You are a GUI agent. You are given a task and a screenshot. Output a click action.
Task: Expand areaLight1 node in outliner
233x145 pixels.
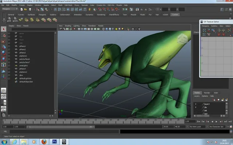tap(9, 66)
